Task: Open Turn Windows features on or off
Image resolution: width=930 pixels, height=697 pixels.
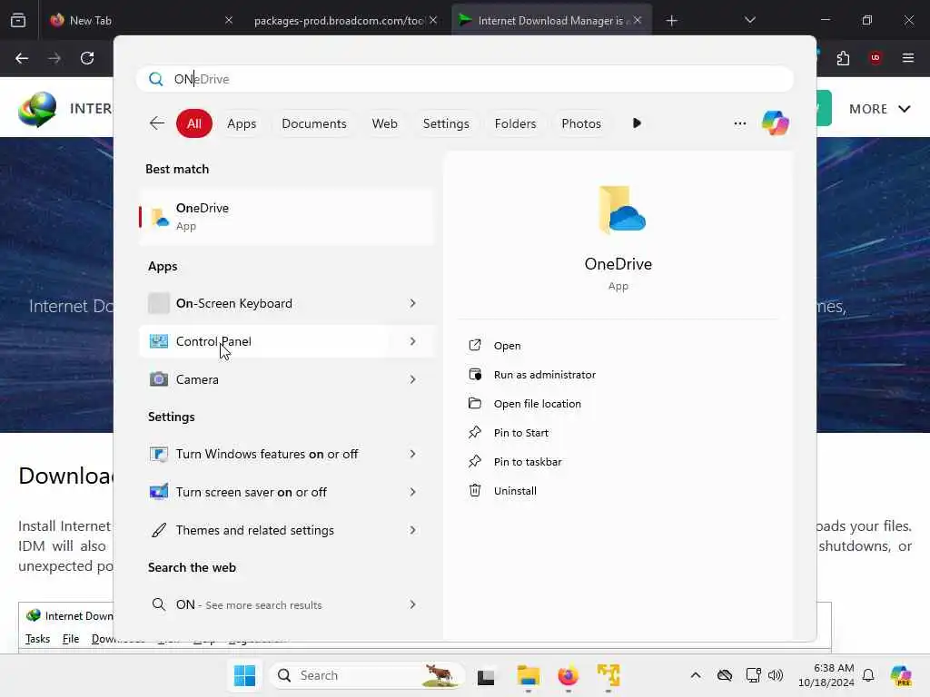Action: pyautogui.click(x=287, y=454)
